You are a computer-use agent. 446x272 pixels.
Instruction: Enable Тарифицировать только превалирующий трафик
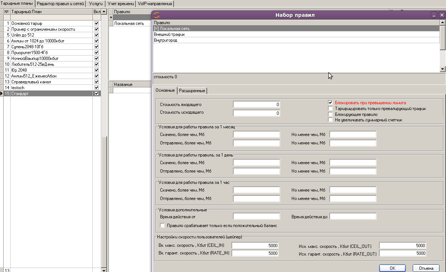pyautogui.click(x=331, y=109)
